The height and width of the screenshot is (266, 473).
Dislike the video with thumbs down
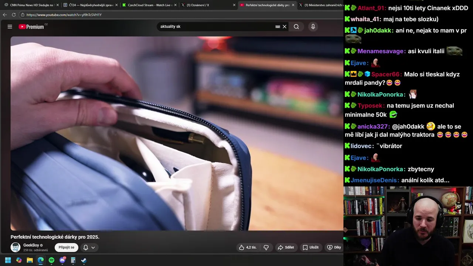(266, 248)
